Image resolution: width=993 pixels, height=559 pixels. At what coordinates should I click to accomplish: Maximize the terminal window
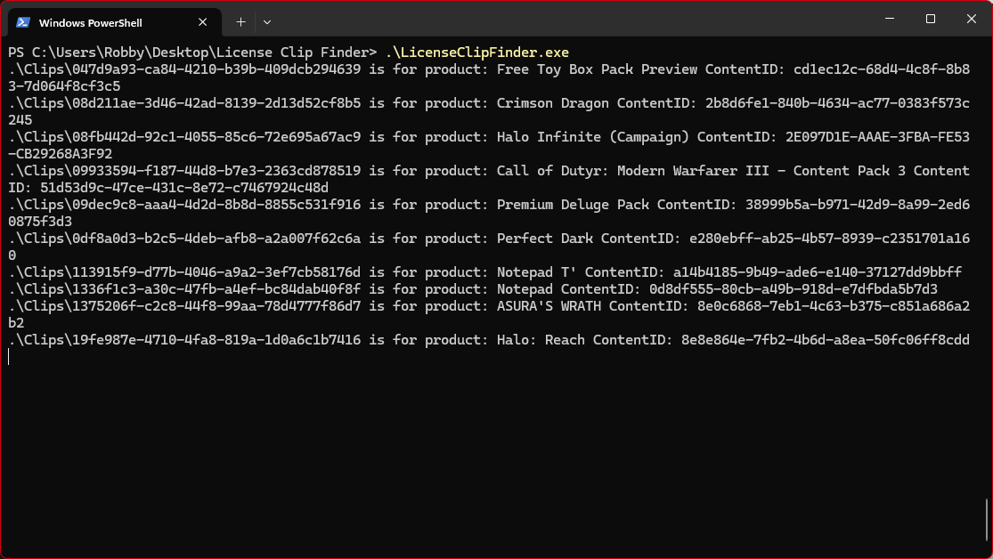[x=931, y=19]
